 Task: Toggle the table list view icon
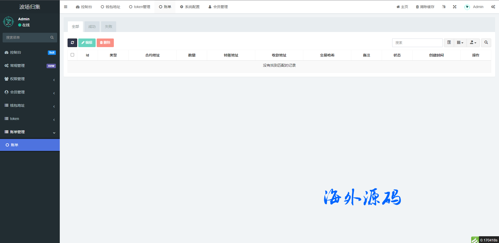pyautogui.click(x=449, y=43)
